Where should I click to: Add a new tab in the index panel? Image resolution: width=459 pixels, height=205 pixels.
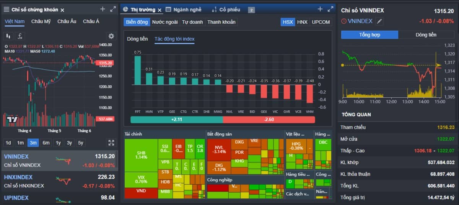click(103, 9)
